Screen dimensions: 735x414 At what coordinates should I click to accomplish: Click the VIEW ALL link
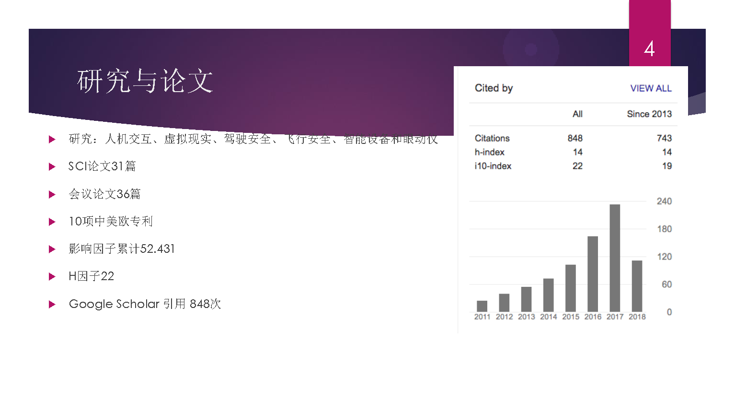(651, 88)
